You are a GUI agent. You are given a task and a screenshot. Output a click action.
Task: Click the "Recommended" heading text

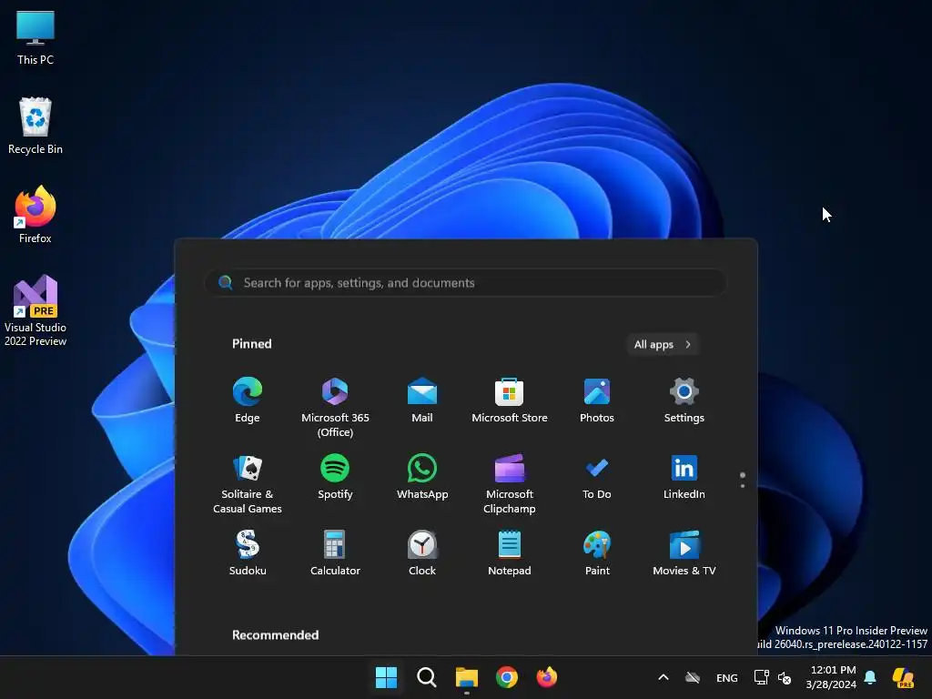point(275,634)
